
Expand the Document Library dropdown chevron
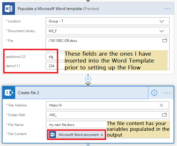[x=162, y=31]
